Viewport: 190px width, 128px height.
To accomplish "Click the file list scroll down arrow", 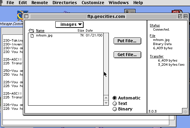I will (106, 103).
